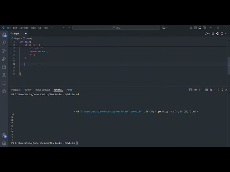Open the Source Control view
230x172 pixels.
tap(4, 51)
